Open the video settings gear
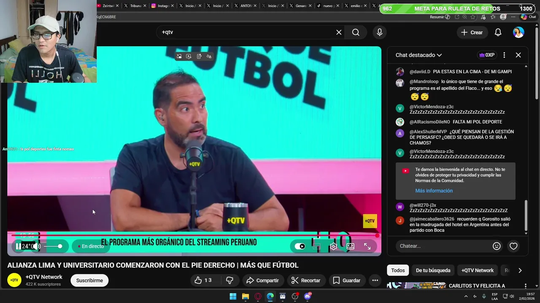 (x=334, y=247)
